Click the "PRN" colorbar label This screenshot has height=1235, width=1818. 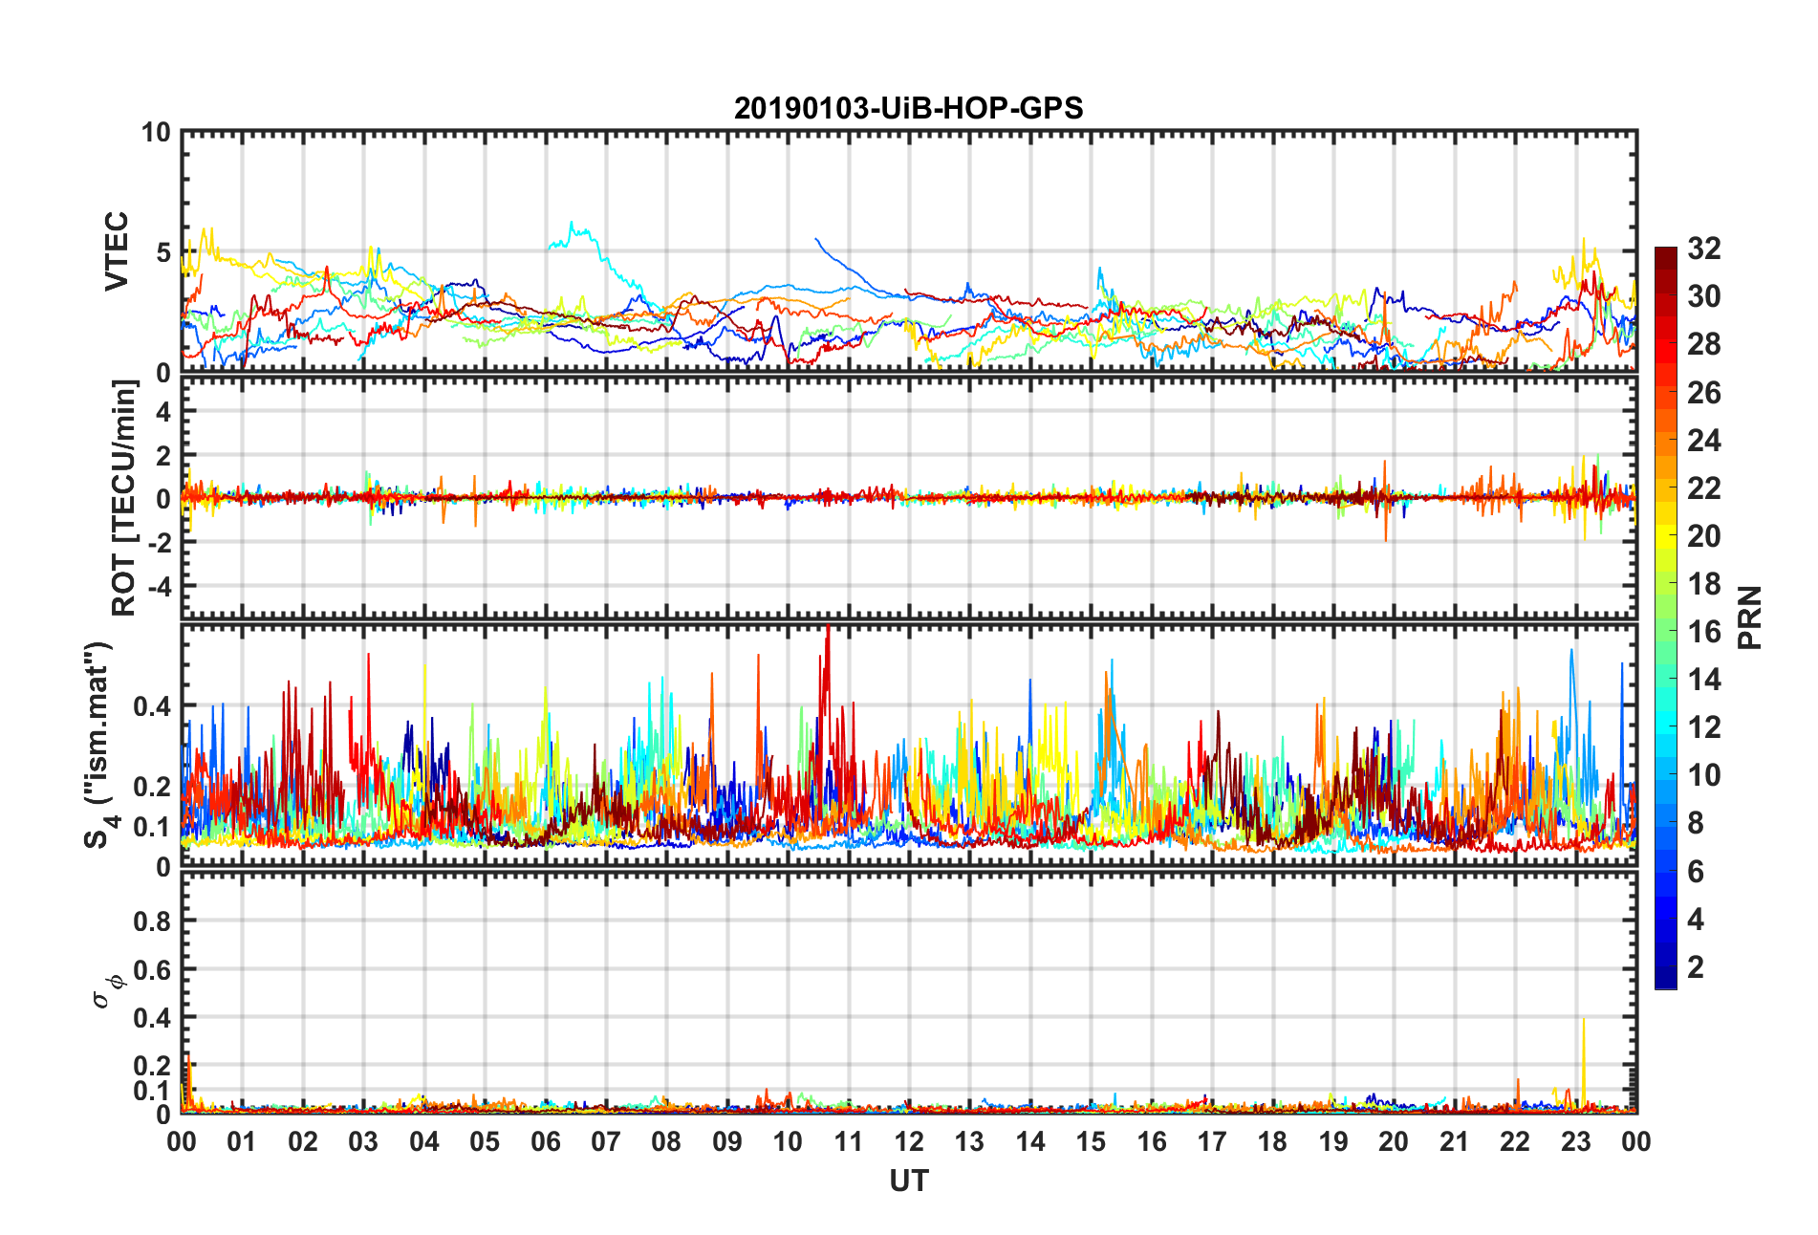[1750, 617]
